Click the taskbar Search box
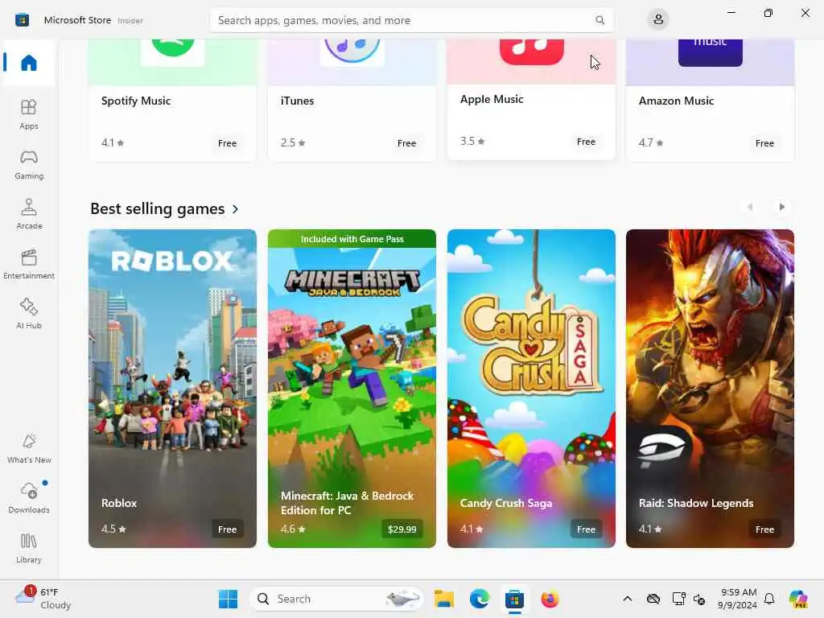Image resolution: width=824 pixels, height=618 pixels. click(337, 599)
